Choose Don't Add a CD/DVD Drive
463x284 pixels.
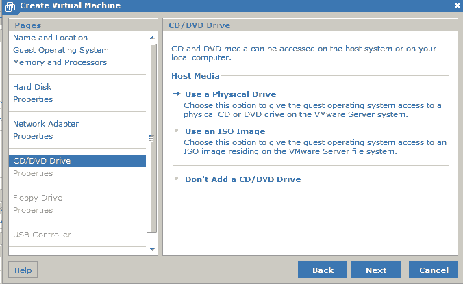tap(242, 179)
